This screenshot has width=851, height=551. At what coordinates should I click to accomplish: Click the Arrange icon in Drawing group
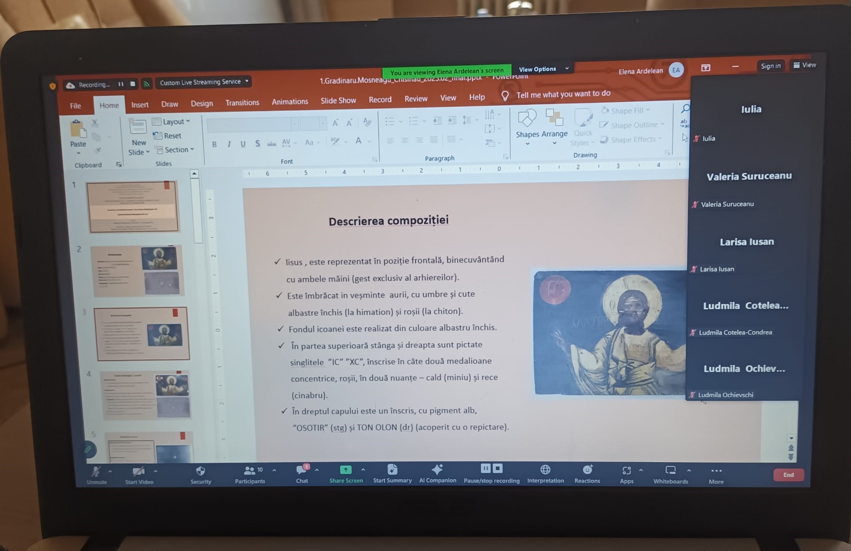click(x=554, y=117)
